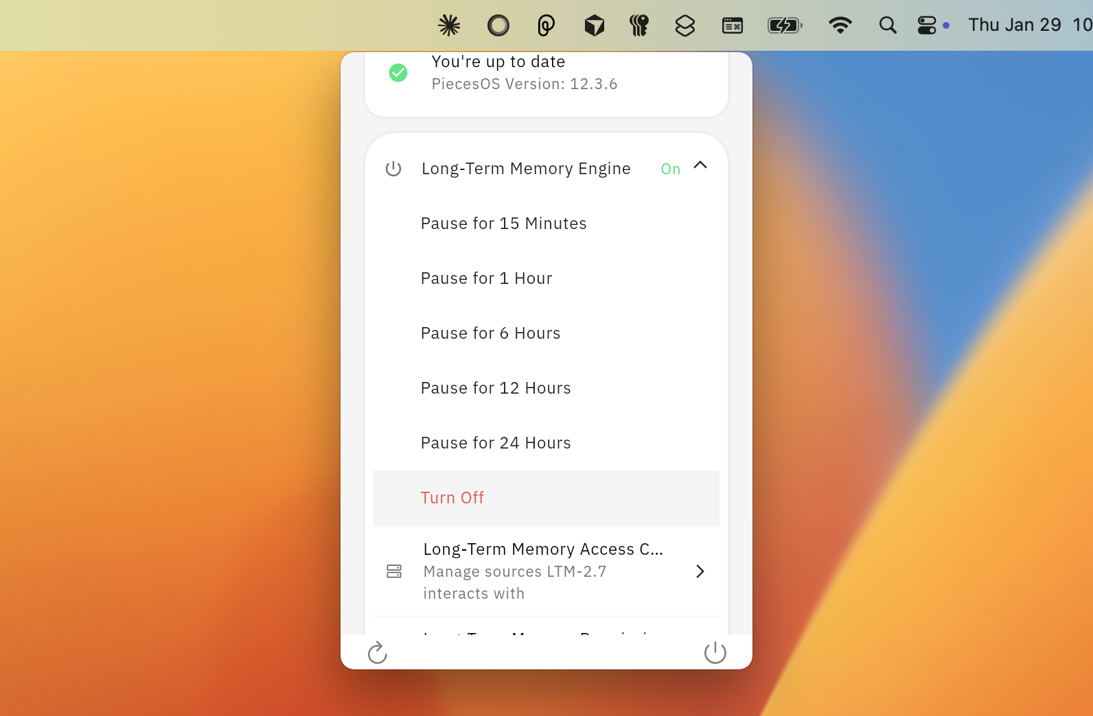The width and height of the screenshot is (1093, 716).
Task: Choose Pause for 1 Hour
Action: point(546,278)
